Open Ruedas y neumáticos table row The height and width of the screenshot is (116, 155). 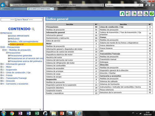(x=72, y=93)
